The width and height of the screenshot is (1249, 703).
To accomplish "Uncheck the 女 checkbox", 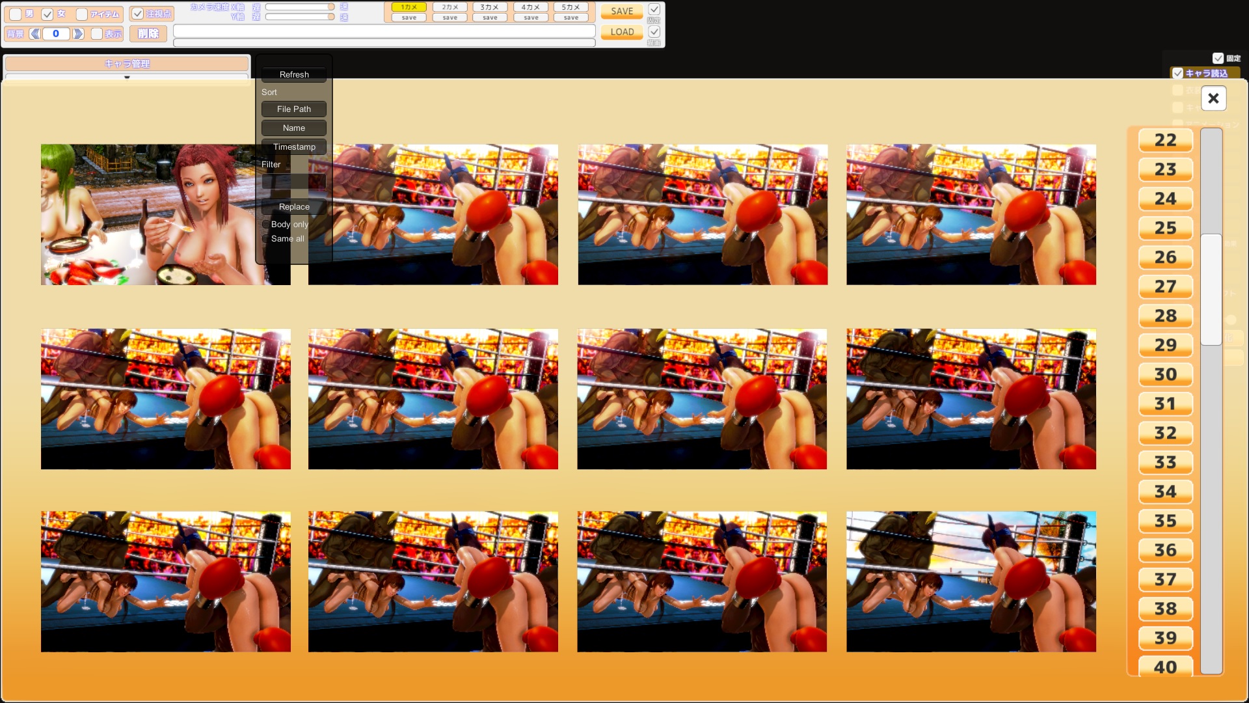I will tap(47, 14).
